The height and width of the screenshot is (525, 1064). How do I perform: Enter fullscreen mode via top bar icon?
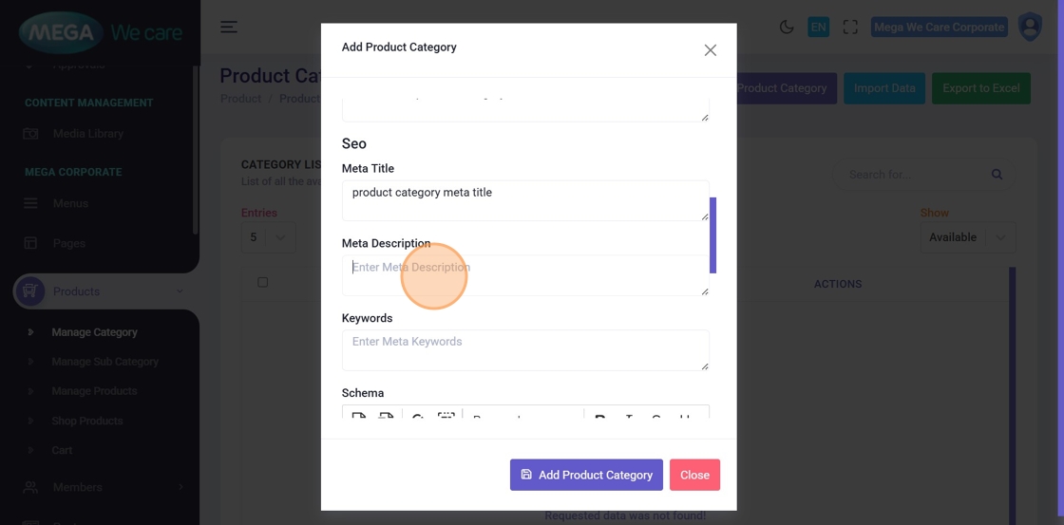coord(850,27)
